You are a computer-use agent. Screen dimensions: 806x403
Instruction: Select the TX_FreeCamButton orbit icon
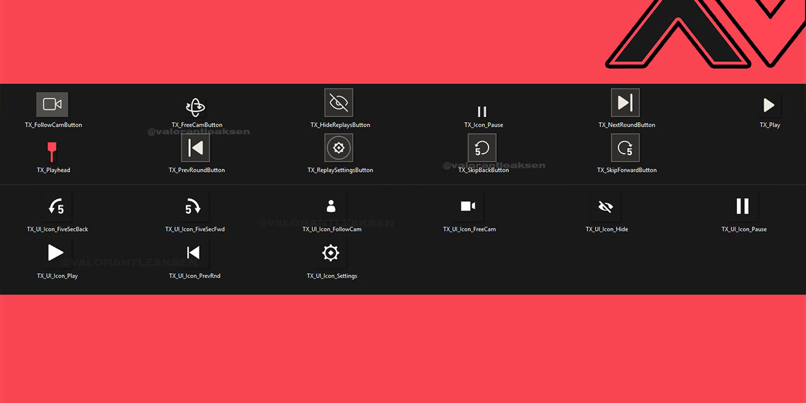pyautogui.click(x=196, y=107)
